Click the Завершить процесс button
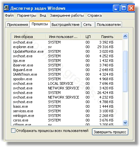Image resolution: width=140 pixels, height=147 pixels. pyautogui.click(x=110, y=132)
